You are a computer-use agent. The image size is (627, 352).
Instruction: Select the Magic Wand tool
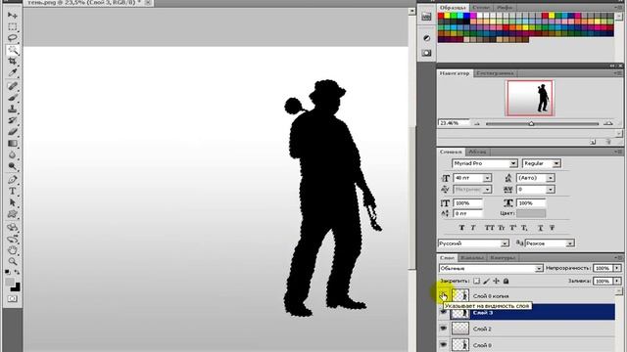(13, 50)
